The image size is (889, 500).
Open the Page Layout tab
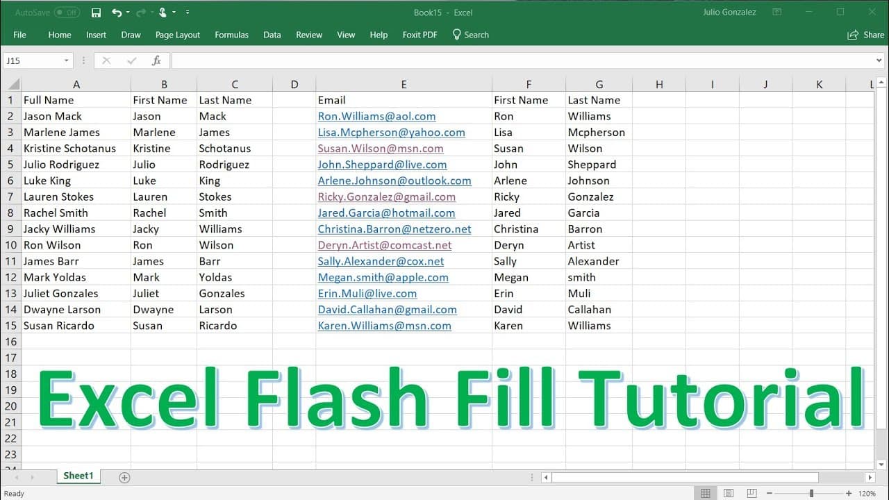178,35
